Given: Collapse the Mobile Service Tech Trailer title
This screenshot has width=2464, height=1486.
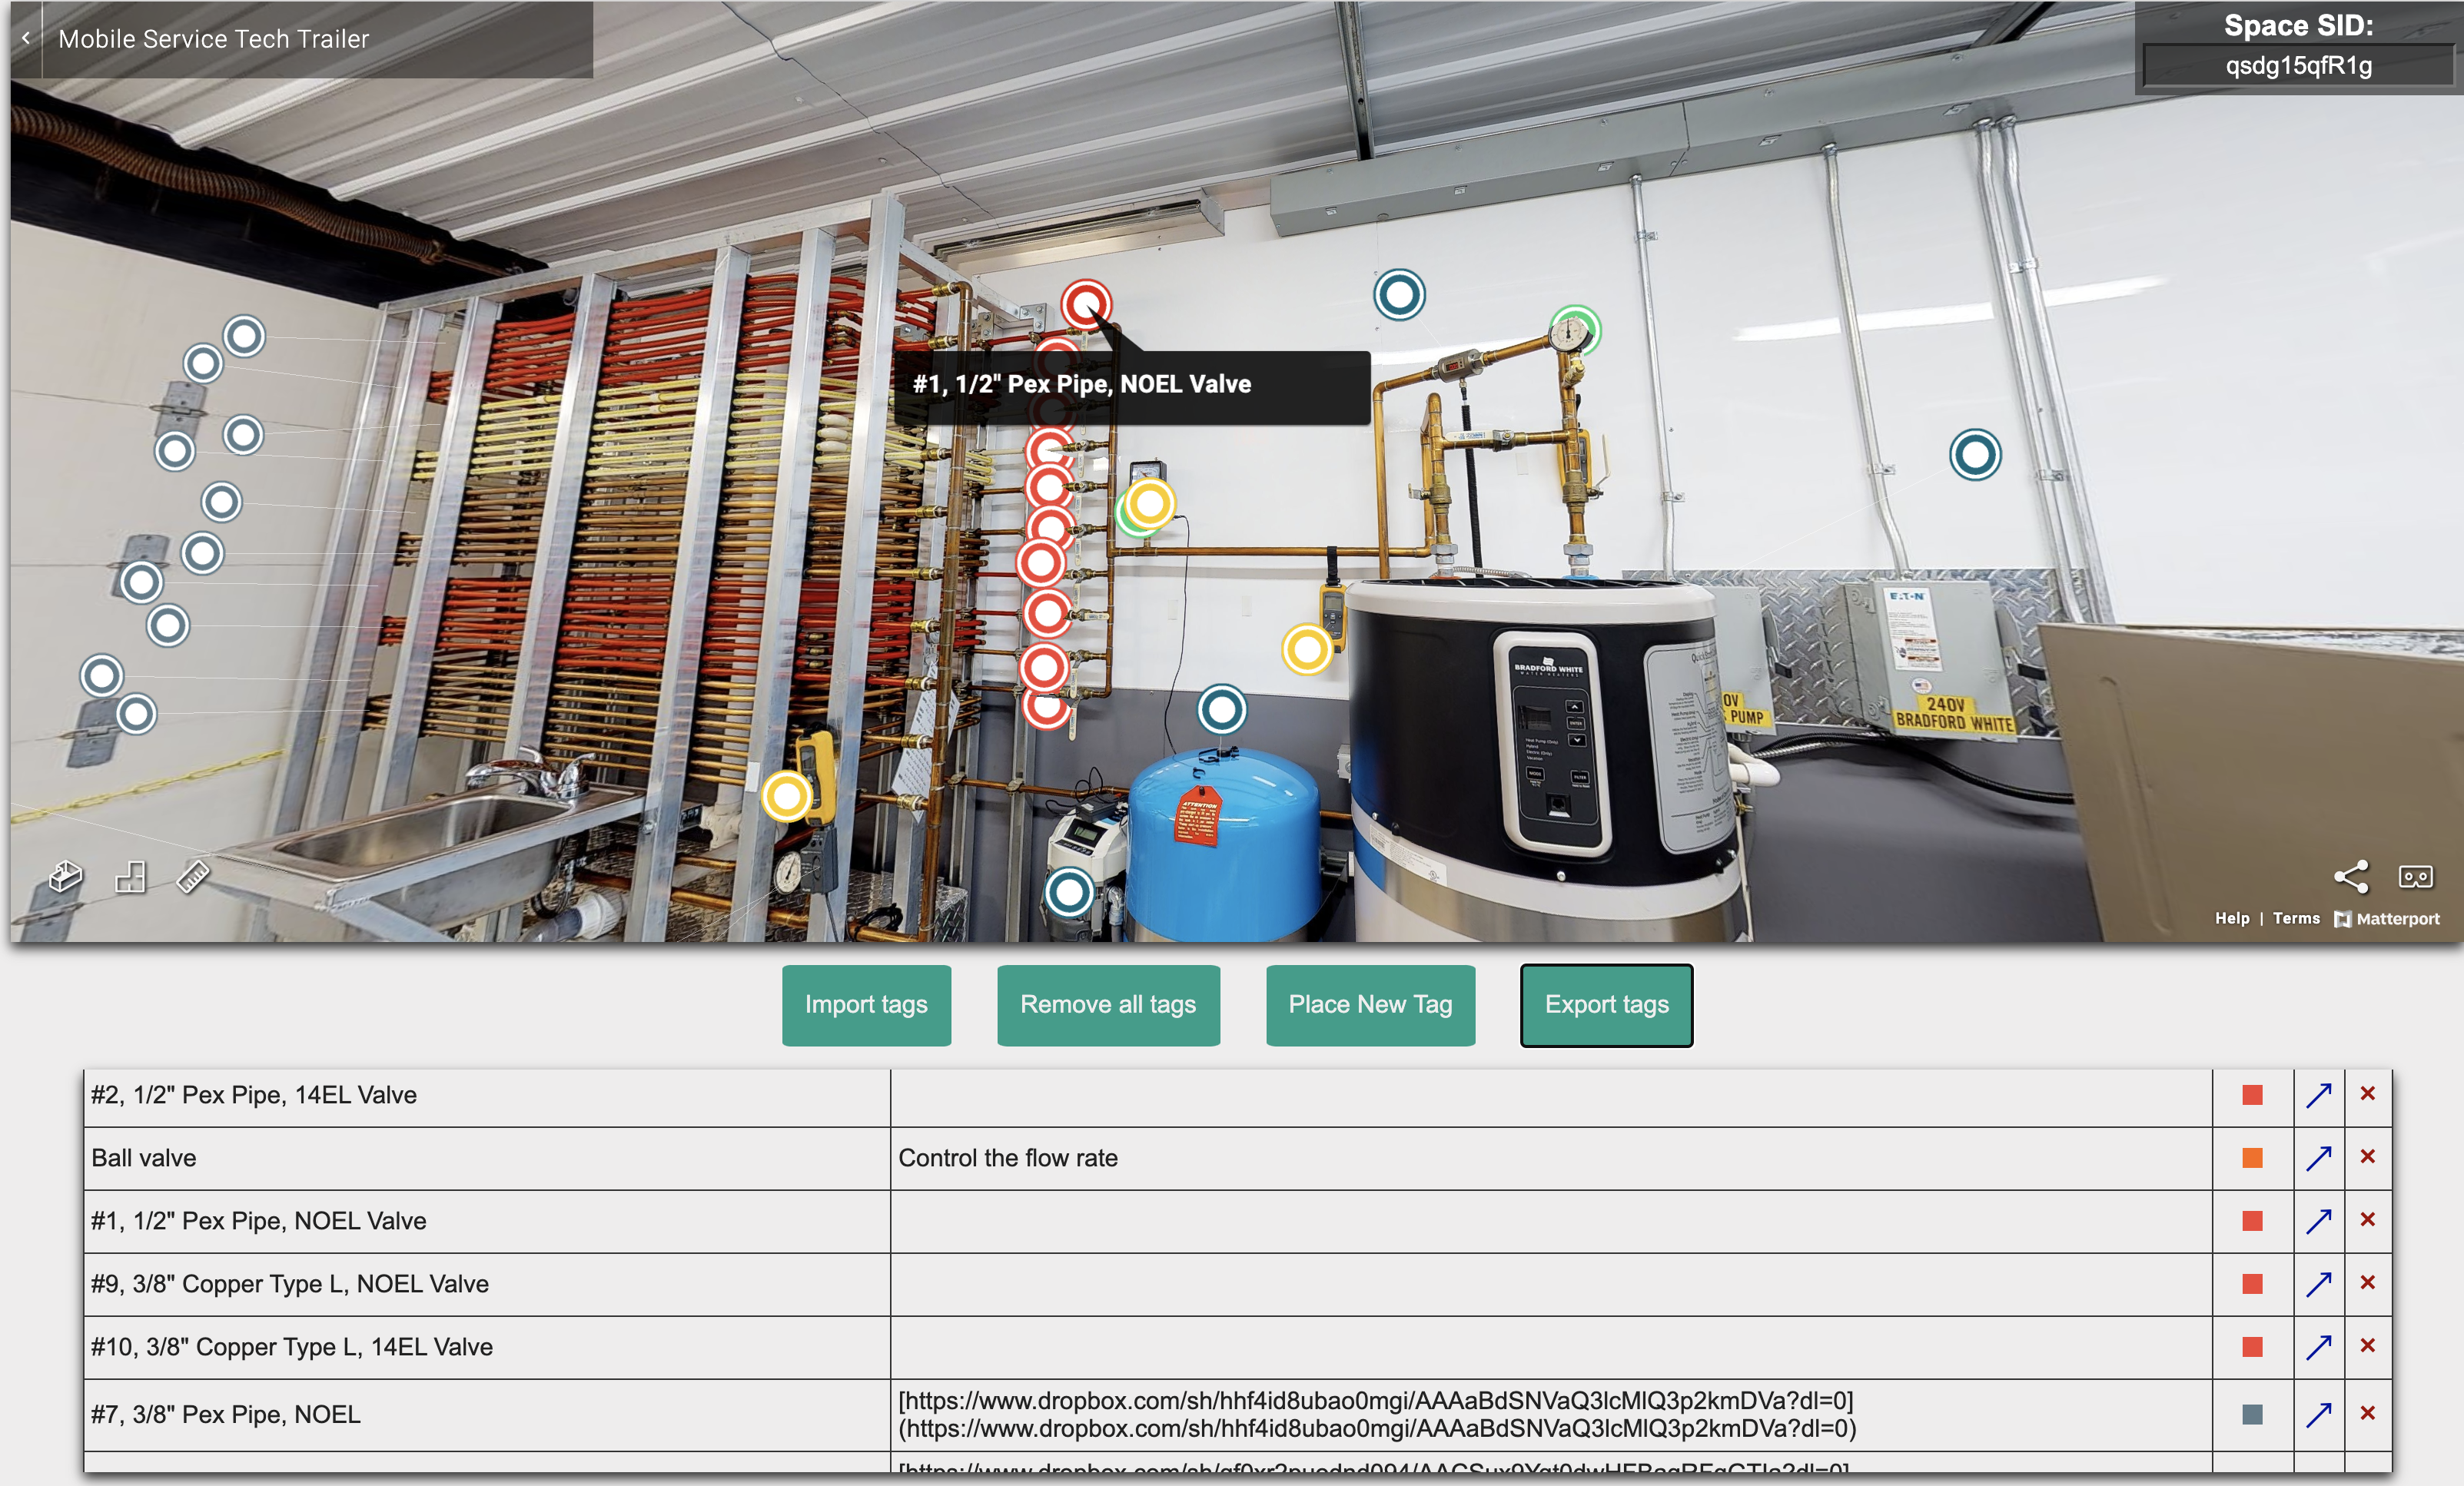Looking at the screenshot, I should [26, 39].
